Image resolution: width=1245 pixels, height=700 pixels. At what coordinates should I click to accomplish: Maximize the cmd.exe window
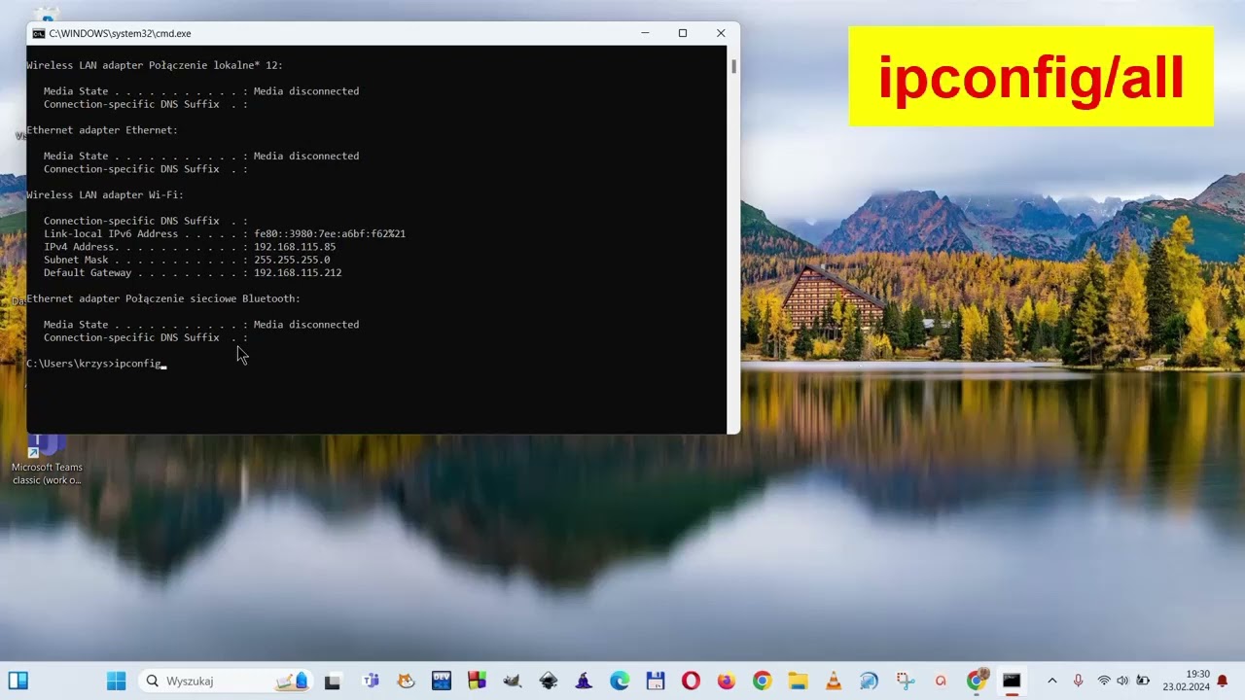[x=683, y=33]
